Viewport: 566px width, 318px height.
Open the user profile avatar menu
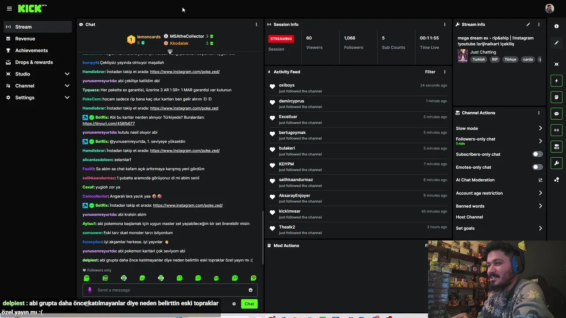coord(550,8)
